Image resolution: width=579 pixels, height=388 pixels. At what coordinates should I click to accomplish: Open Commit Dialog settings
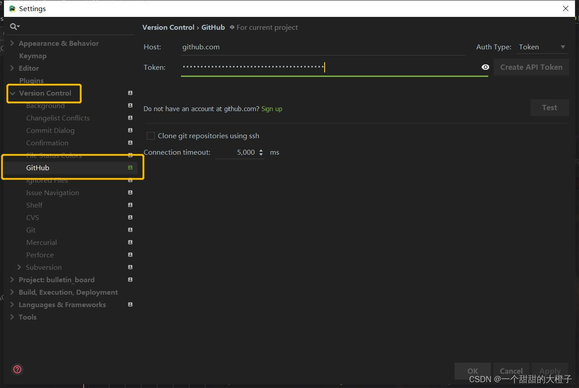pyautogui.click(x=50, y=130)
